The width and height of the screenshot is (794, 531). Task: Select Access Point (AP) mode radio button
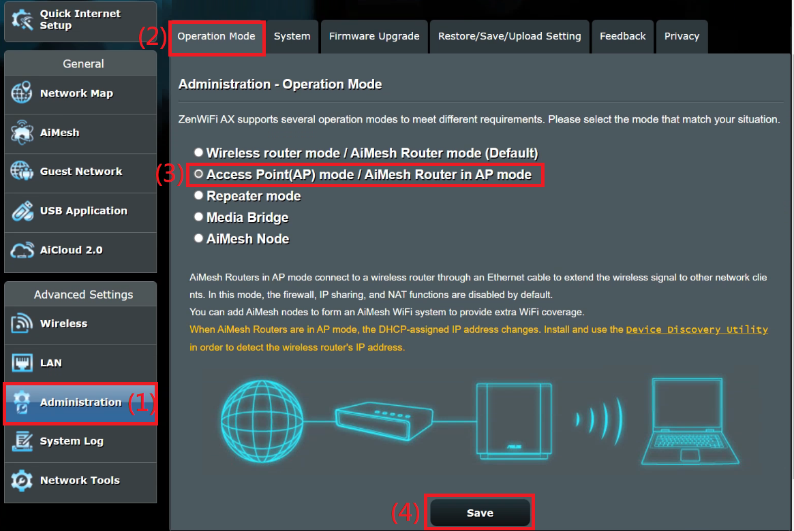tap(198, 174)
